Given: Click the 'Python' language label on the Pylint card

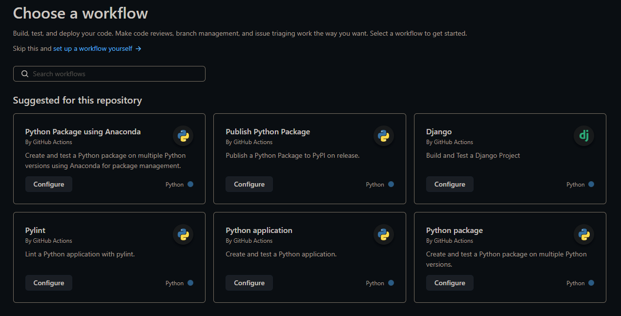Looking at the screenshot, I should pyautogui.click(x=175, y=283).
